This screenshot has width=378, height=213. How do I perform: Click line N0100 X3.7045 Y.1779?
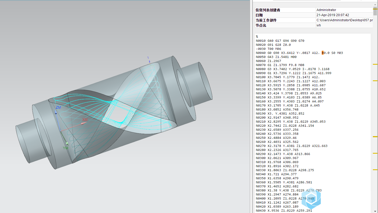[x=288, y=77]
